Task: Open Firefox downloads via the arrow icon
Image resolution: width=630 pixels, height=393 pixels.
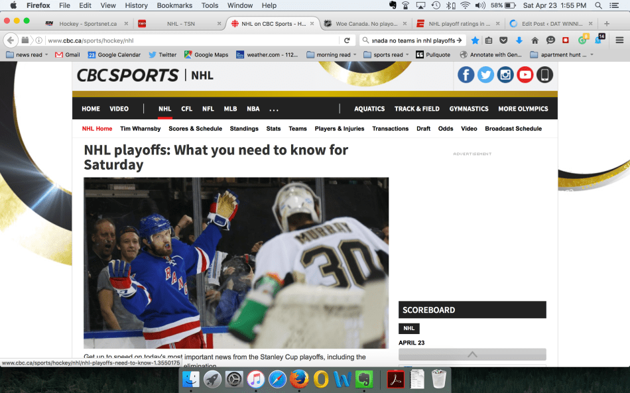Action: [x=519, y=40]
